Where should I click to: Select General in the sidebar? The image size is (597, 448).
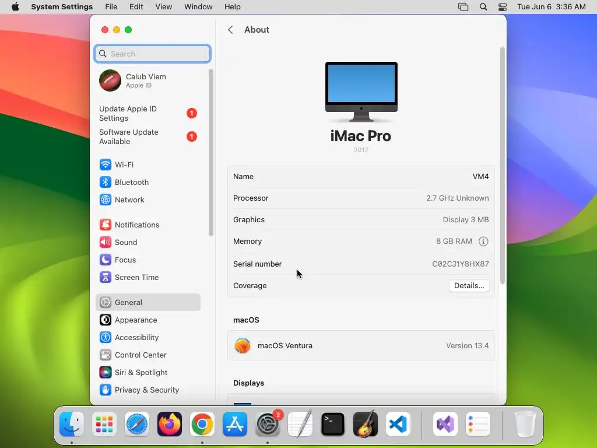coord(148,302)
